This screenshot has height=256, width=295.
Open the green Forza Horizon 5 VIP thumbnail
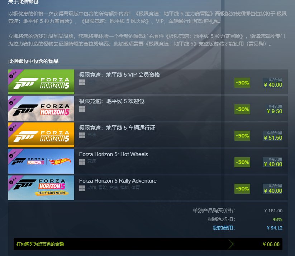tap(41, 82)
